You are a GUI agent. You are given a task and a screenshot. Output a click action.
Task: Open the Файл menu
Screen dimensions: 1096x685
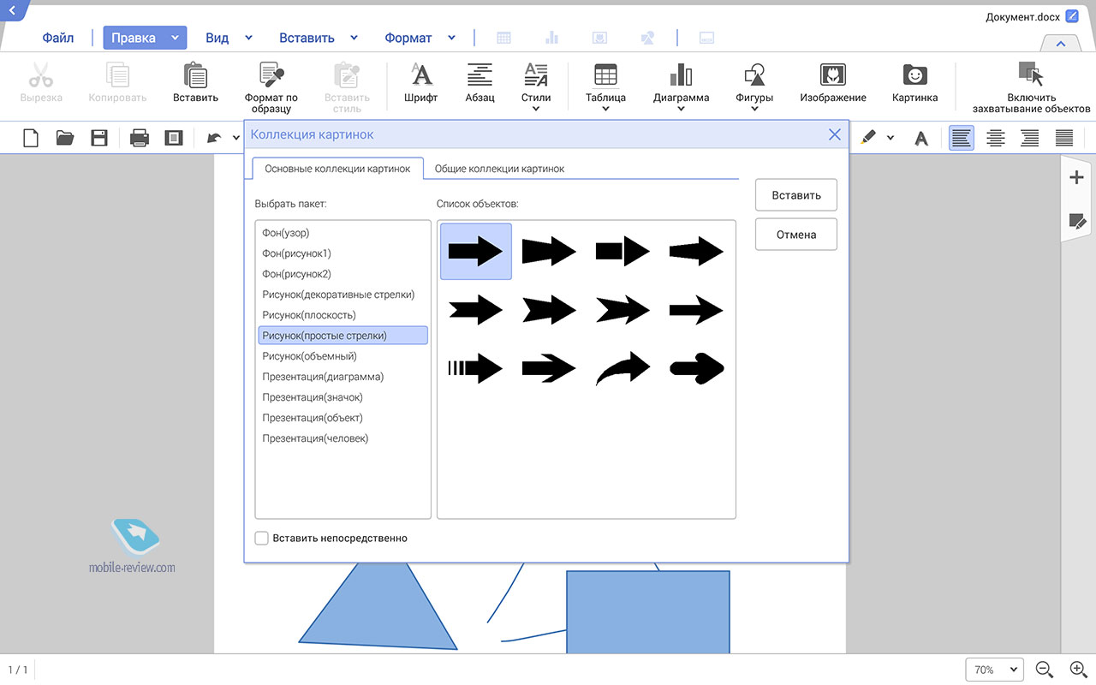(x=58, y=38)
